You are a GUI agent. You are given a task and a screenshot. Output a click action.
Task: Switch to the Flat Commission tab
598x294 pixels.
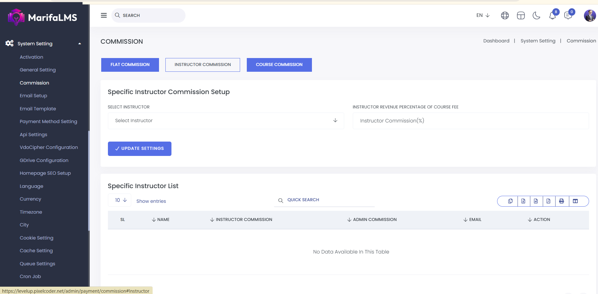pyautogui.click(x=130, y=65)
